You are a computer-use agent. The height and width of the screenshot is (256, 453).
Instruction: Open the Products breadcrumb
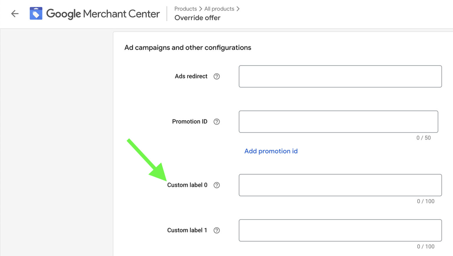pos(185,9)
